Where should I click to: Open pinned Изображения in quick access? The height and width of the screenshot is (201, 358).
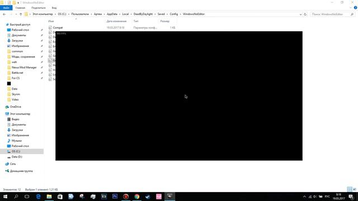pos(20,46)
